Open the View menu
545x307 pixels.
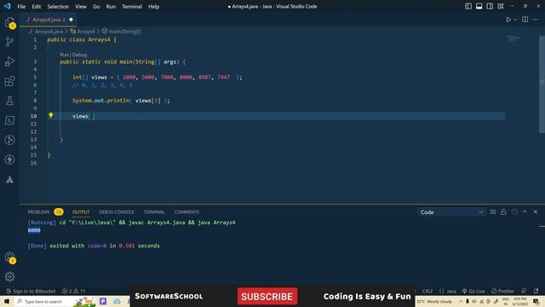pos(81,6)
